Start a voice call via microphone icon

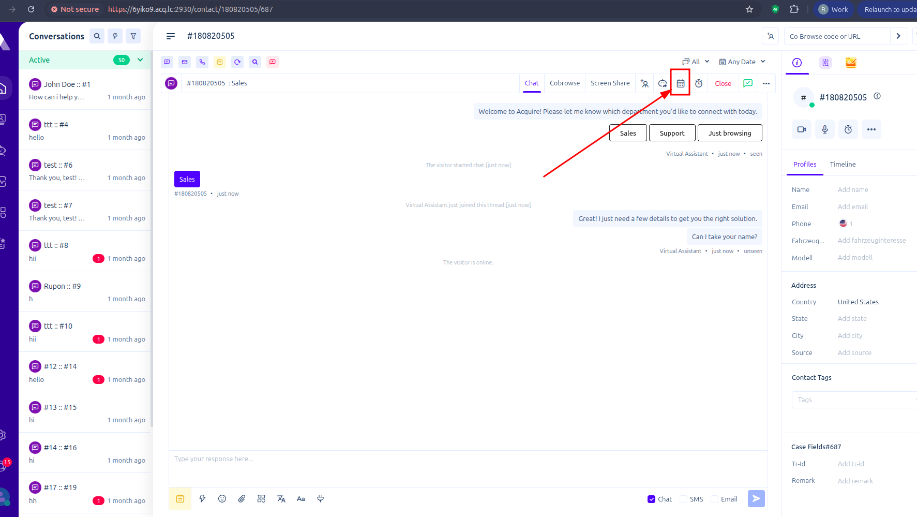(825, 129)
